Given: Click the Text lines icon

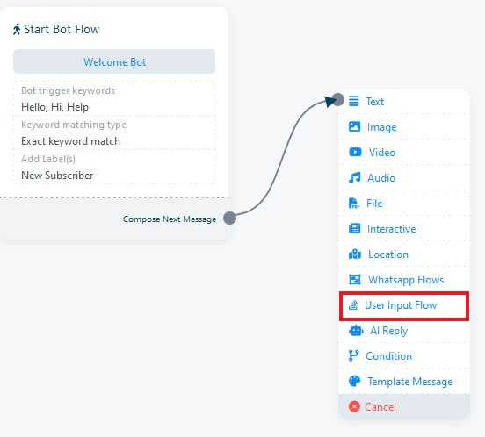Looking at the screenshot, I should coord(354,101).
